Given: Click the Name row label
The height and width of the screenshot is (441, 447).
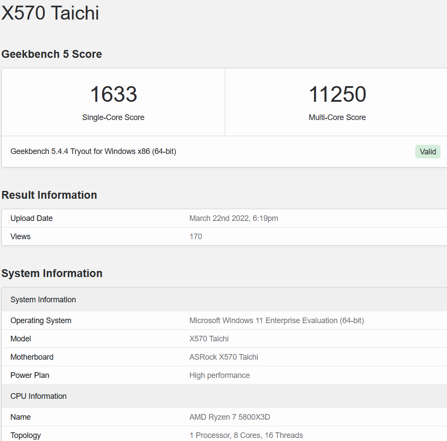Looking at the screenshot, I should point(20,418).
